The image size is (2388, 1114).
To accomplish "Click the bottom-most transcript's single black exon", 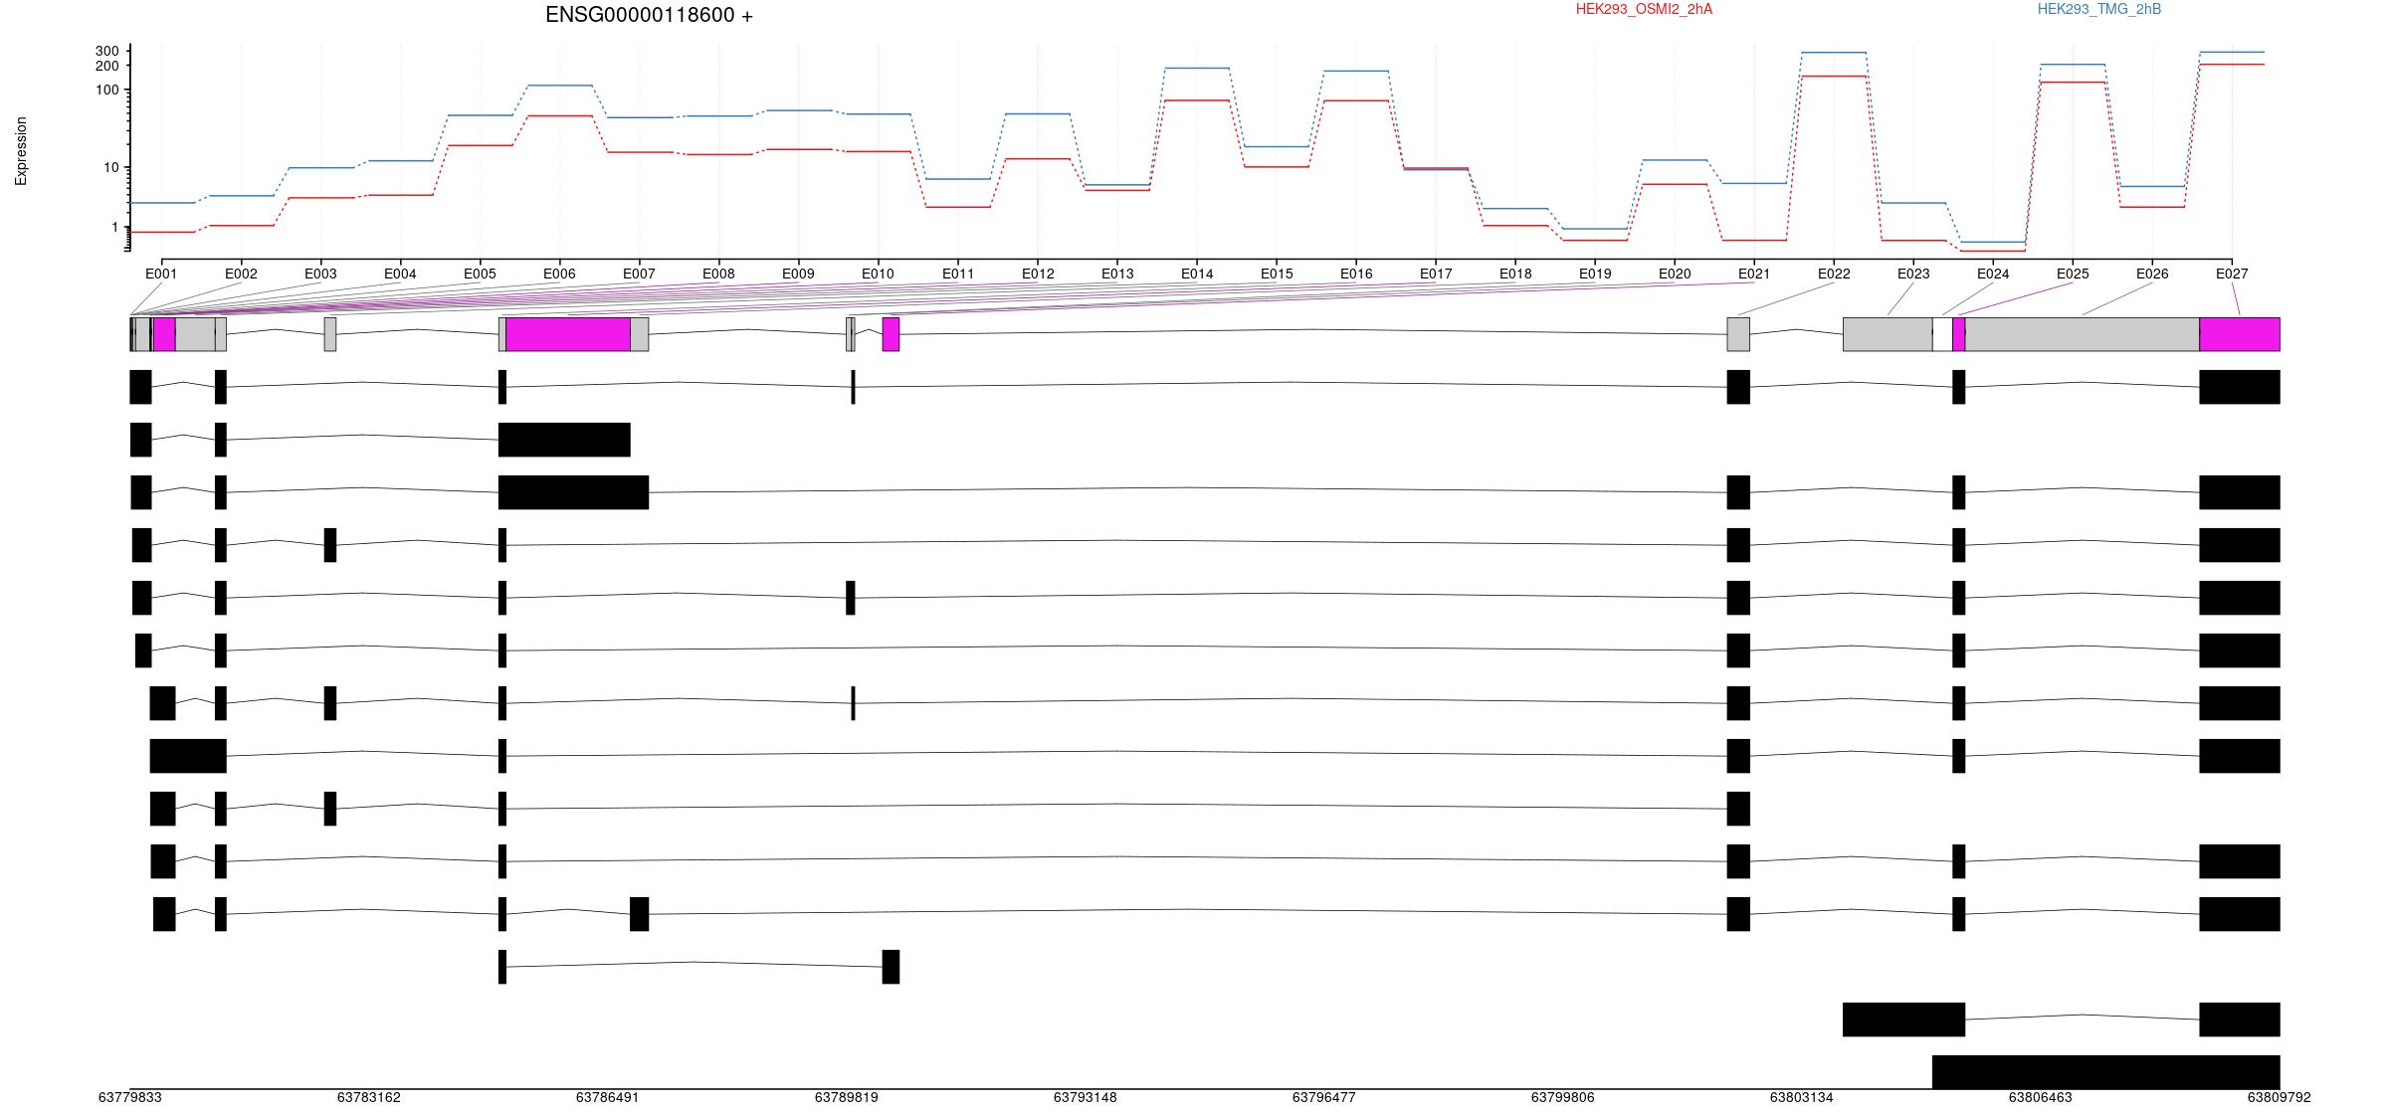I will [x=2105, y=1072].
